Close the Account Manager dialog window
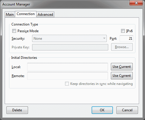This screenshot has width=145, height=120. tap(136, 3)
